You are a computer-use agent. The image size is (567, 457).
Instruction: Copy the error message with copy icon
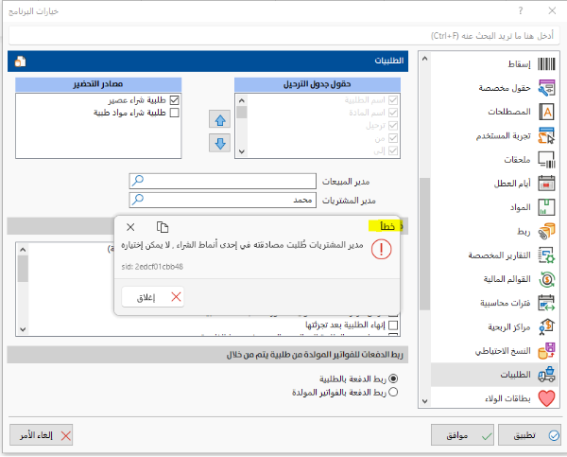pos(163,227)
